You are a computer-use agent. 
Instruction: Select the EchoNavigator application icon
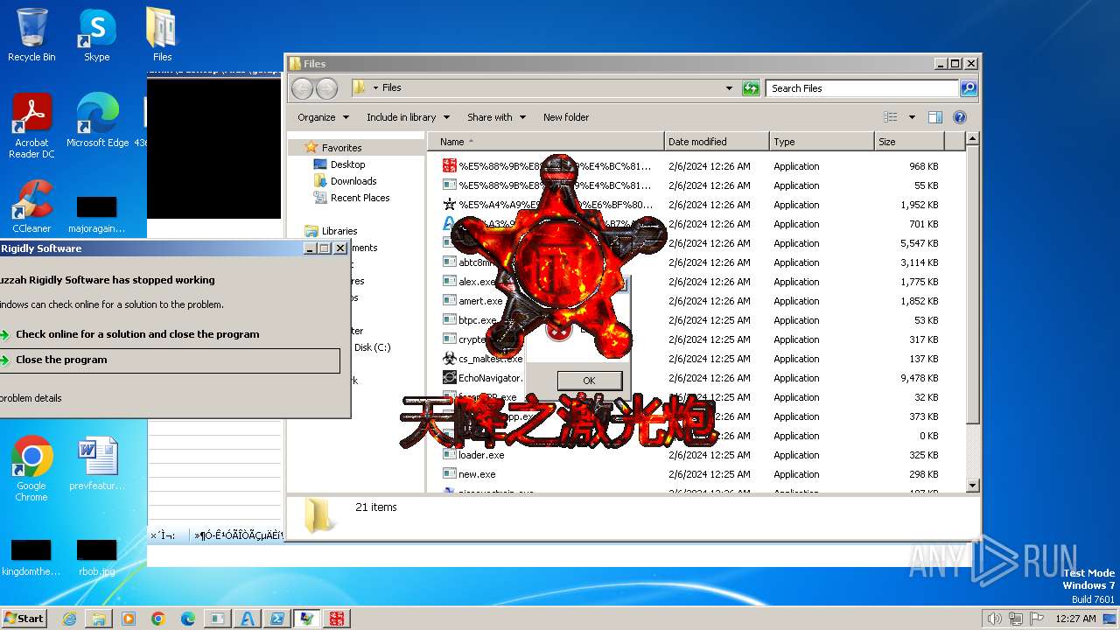coord(449,378)
